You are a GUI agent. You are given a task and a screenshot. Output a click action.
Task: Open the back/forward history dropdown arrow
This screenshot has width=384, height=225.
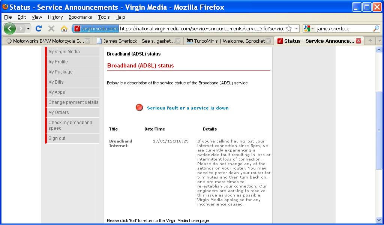click(28, 28)
